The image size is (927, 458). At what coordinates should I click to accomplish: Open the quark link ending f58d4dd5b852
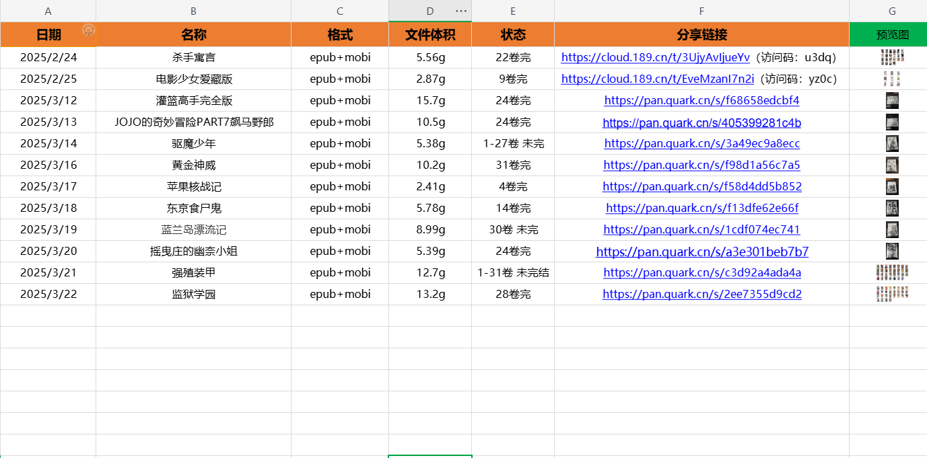701,187
